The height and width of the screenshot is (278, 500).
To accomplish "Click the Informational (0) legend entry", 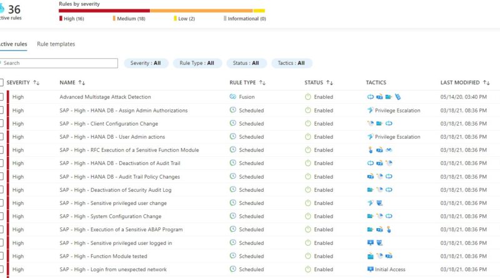I will (245, 19).
